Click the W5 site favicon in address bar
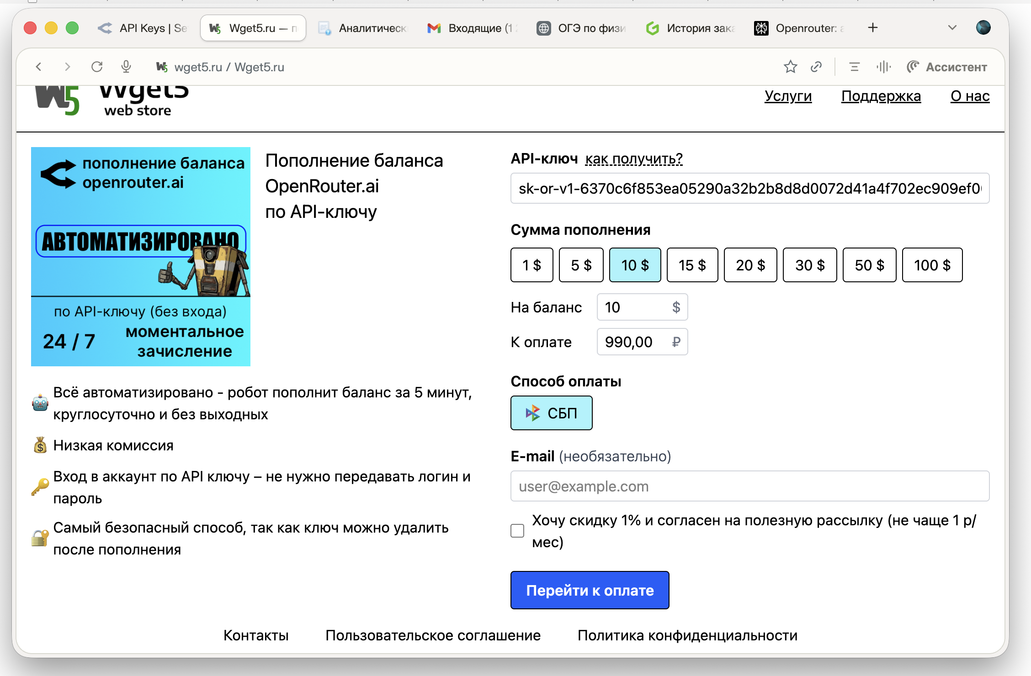 tap(162, 67)
